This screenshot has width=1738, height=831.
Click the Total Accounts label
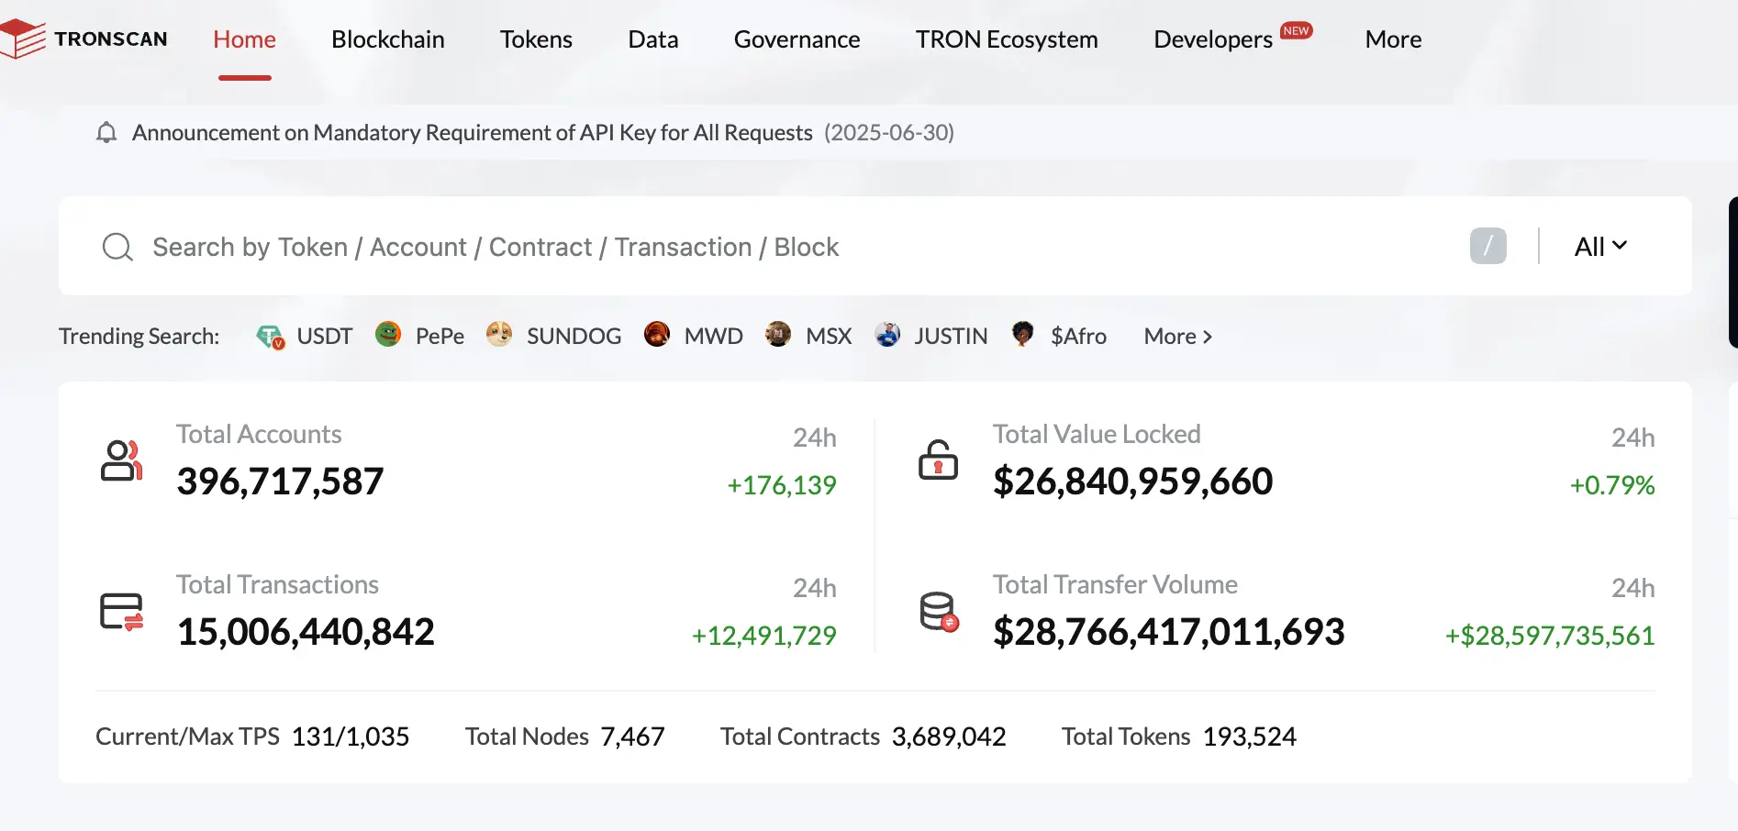pos(259,434)
